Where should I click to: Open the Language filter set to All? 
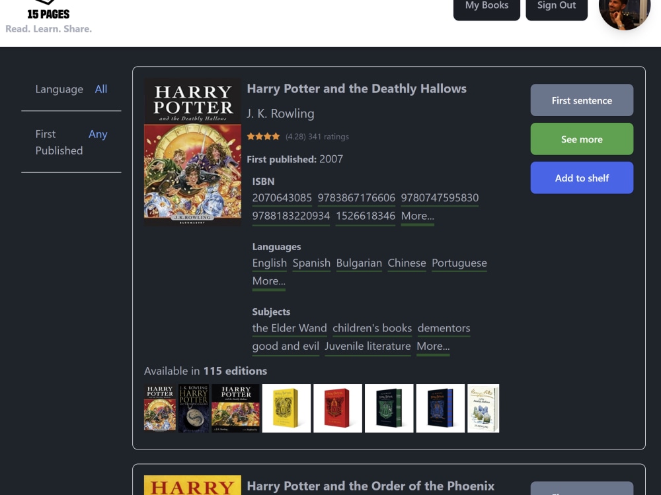(100, 89)
